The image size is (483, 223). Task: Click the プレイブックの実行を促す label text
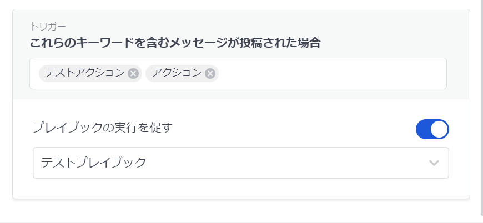[102, 128]
